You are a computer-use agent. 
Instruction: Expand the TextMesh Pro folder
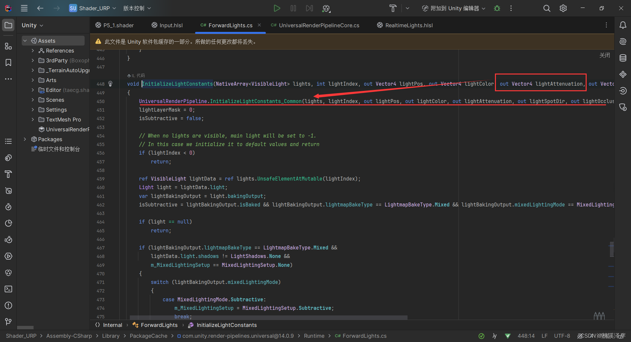tap(33, 119)
